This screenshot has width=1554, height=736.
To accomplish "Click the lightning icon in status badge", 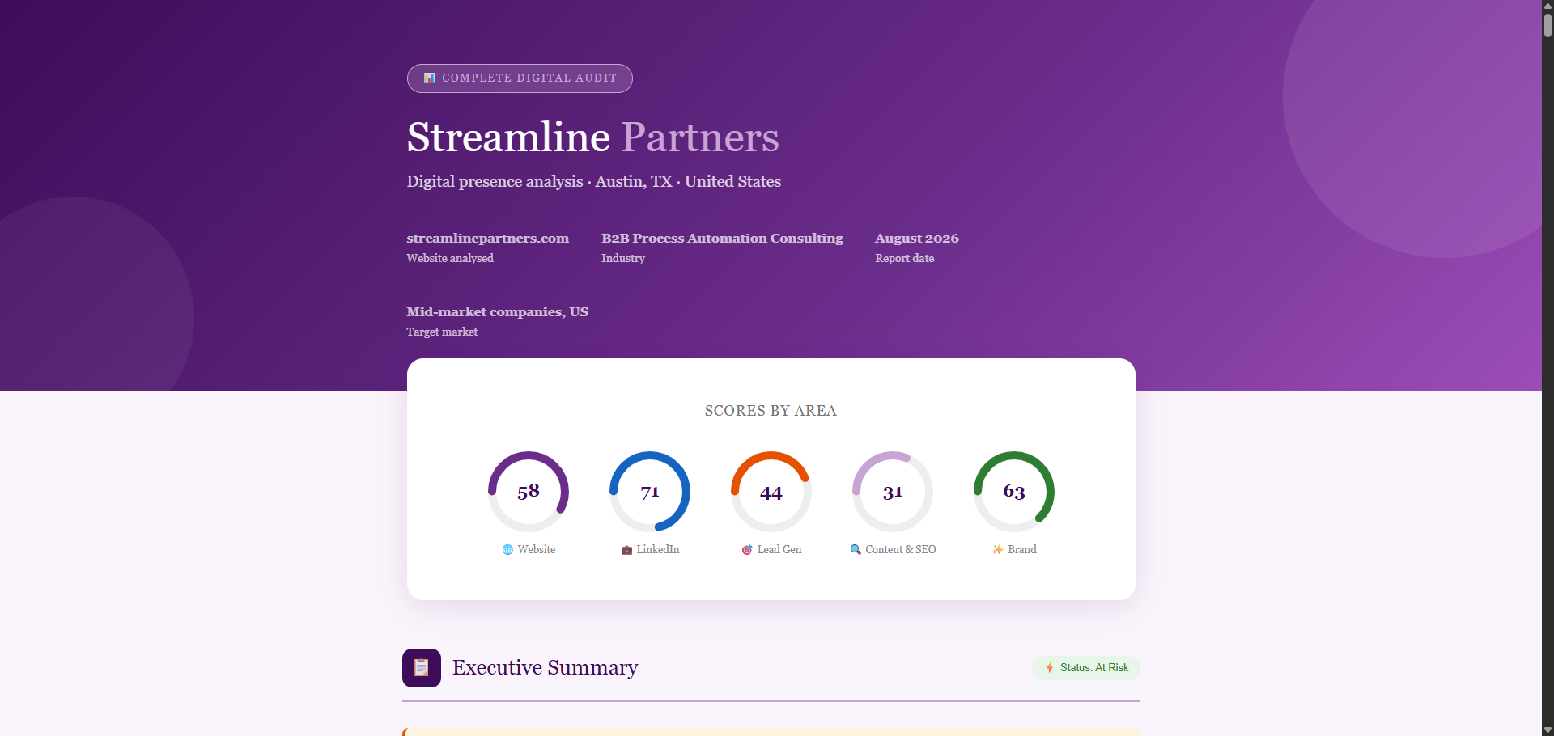I will (x=1050, y=668).
